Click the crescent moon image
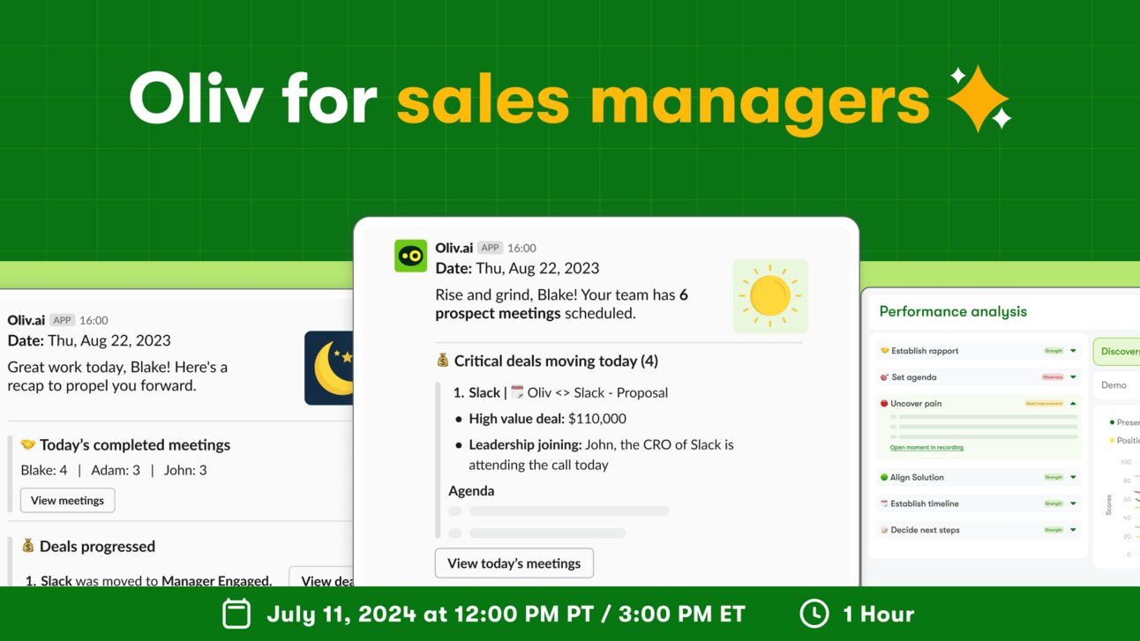1140x641 pixels. click(329, 368)
